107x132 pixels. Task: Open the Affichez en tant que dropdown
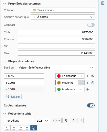click(63, 17)
